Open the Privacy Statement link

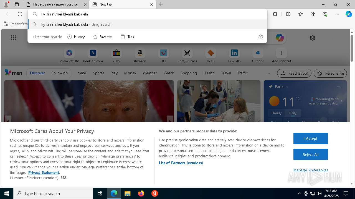click(44, 172)
